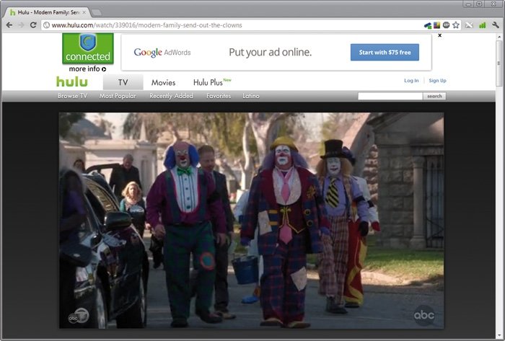Open the Movies tab
Viewport: 505px width, 341px height.
click(x=163, y=83)
